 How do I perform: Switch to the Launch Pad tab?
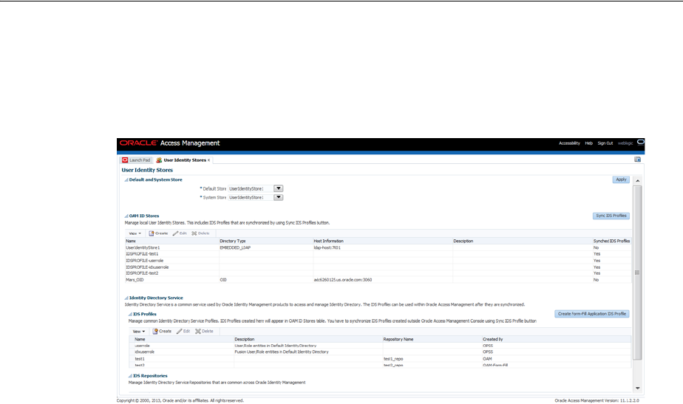136,160
